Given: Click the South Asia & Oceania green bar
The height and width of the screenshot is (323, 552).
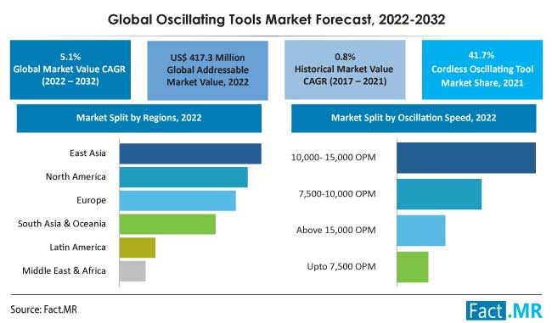Looking at the screenshot, I should coord(167,225).
